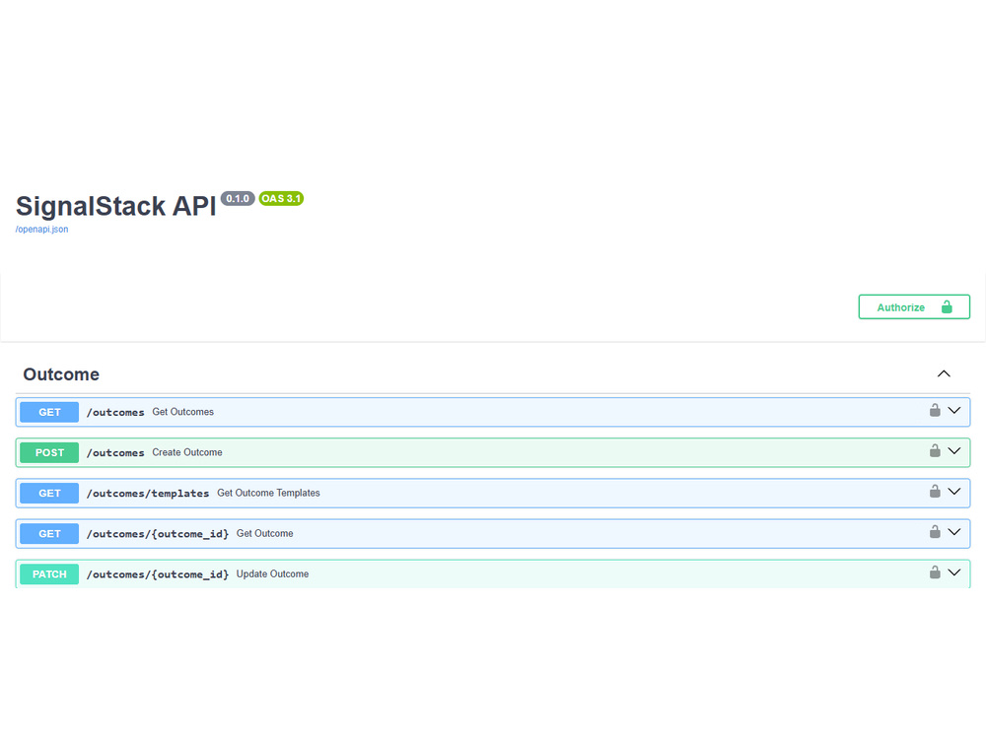This screenshot has width=986, height=739.
Task: Click the OAS 3.1 badge
Action: [281, 199]
